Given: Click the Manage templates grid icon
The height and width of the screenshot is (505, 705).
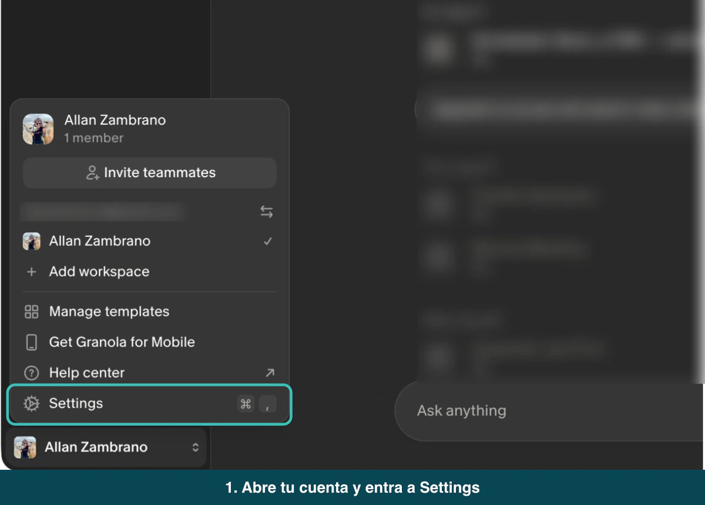Looking at the screenshot, I should tap(31, 312).
